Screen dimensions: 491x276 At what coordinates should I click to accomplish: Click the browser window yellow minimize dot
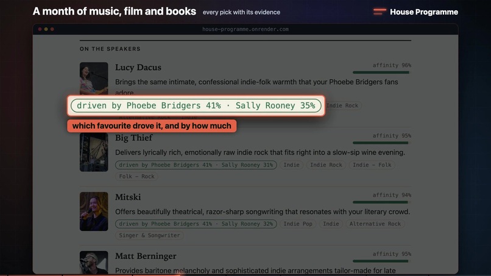click(46, 29)
